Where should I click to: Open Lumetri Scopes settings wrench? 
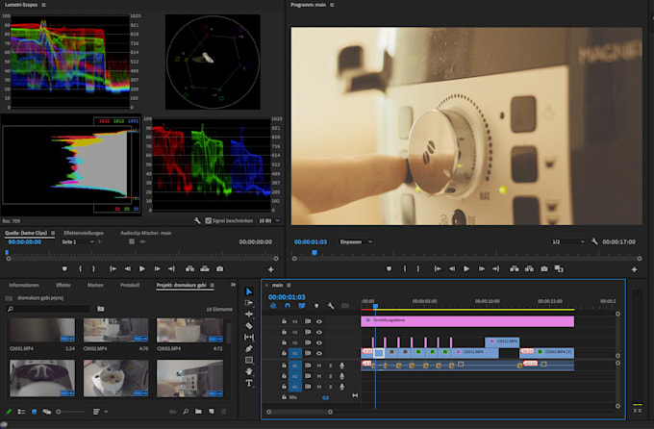click(x=197, y=221)
